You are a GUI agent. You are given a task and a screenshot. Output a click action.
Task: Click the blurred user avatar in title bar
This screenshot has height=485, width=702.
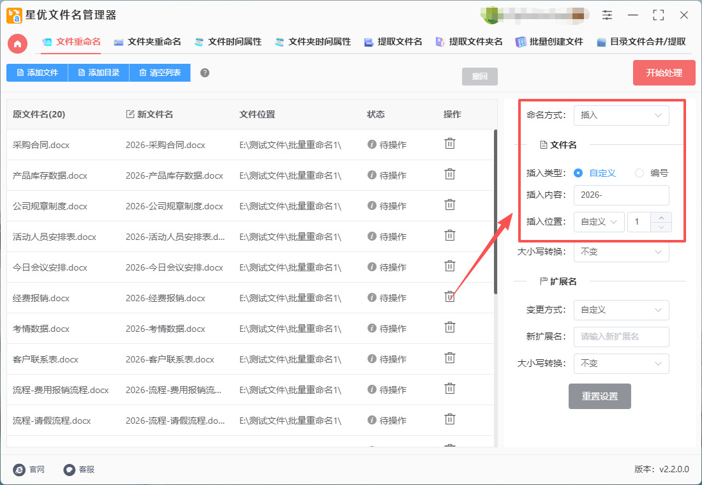[491, 15]
